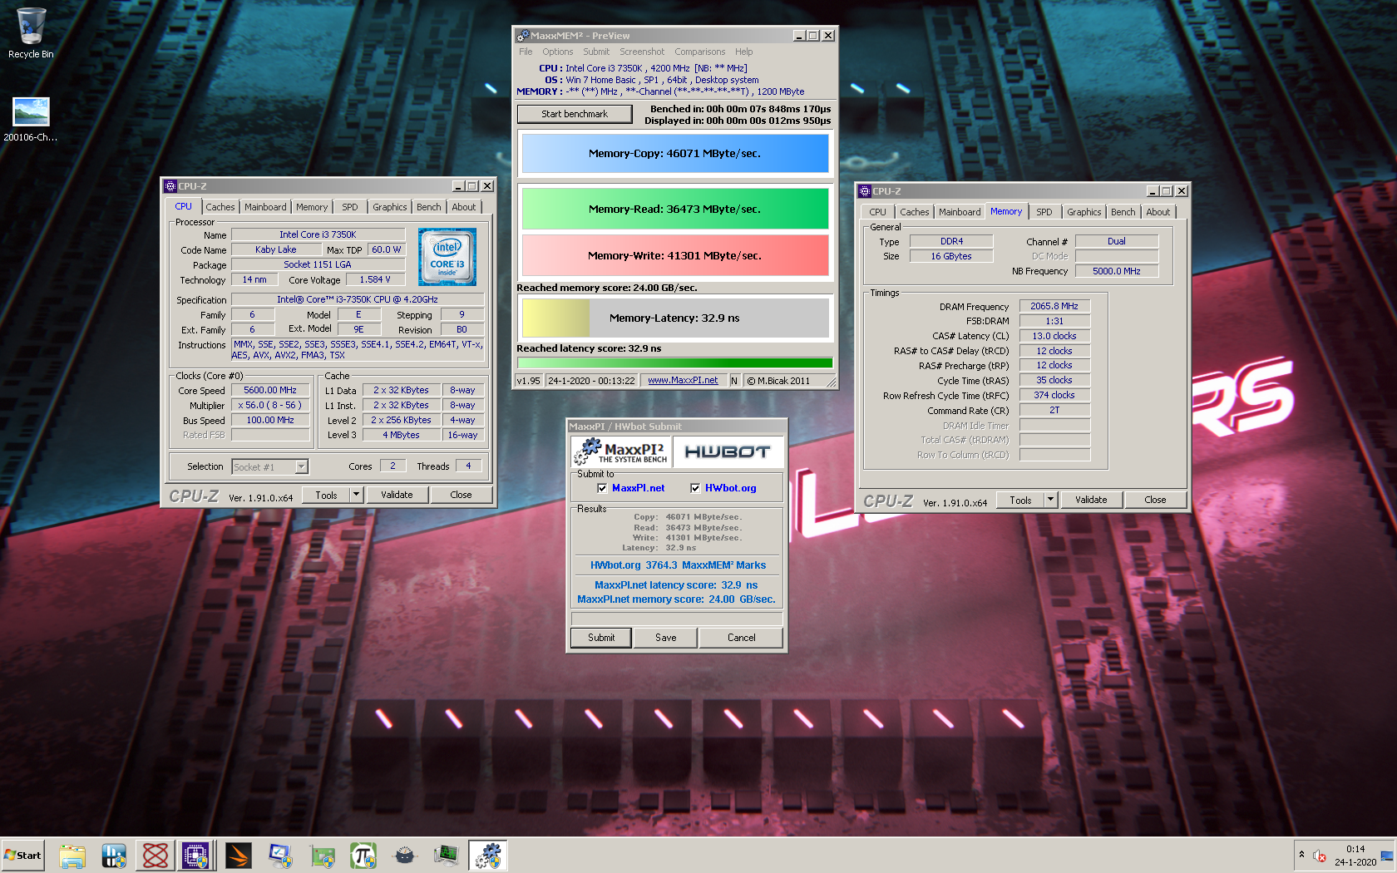Image resolution: width=1397 pixels, height=873 pixels.
Task: Expand the Tools arrow in the left CPU-Z window
Action: [356, 495]
